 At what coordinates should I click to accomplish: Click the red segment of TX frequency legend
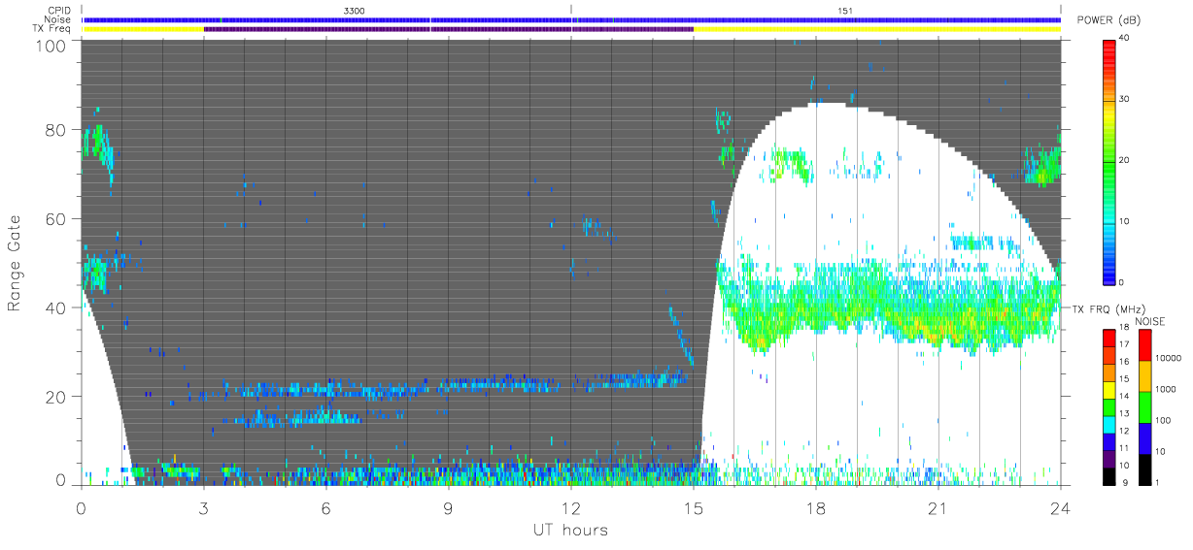tap(1109, 339)
